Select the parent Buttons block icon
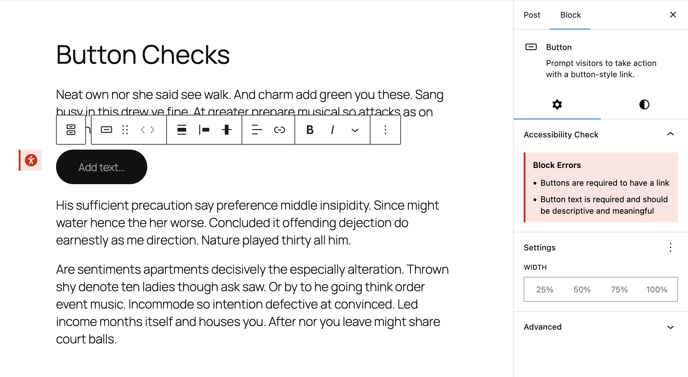Viewport: 688px width, 377px height. 71,130
